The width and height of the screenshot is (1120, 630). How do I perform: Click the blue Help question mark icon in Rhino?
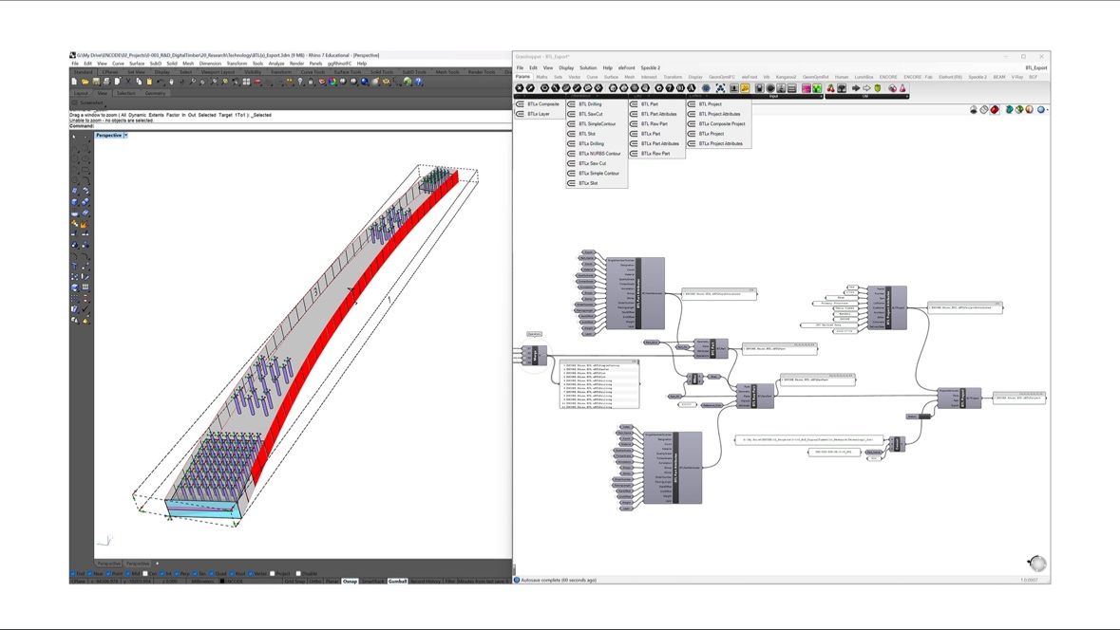(418, 82)
